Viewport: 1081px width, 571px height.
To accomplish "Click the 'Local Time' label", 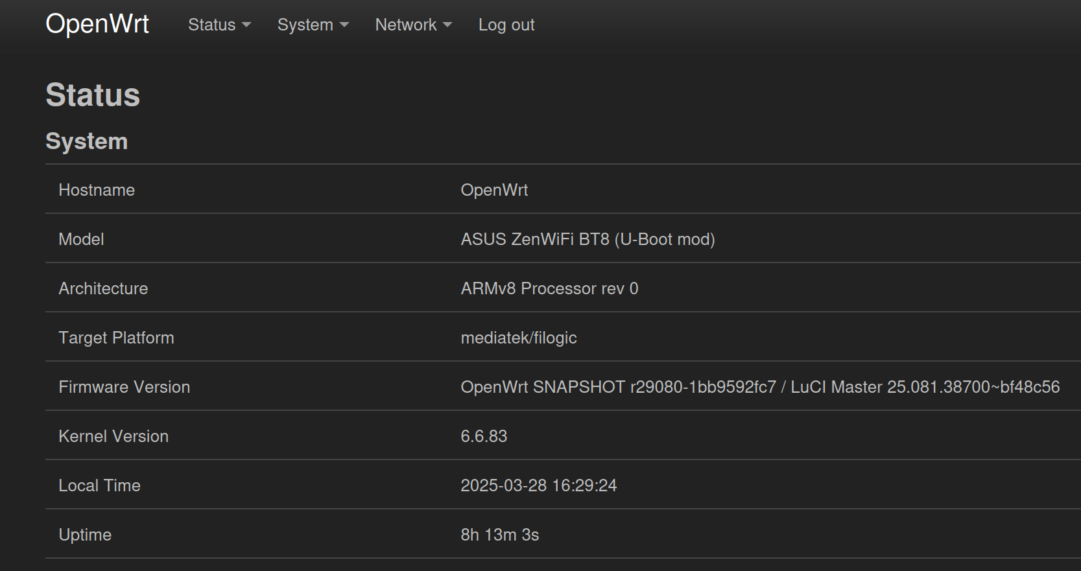I will tap(99, 485).
